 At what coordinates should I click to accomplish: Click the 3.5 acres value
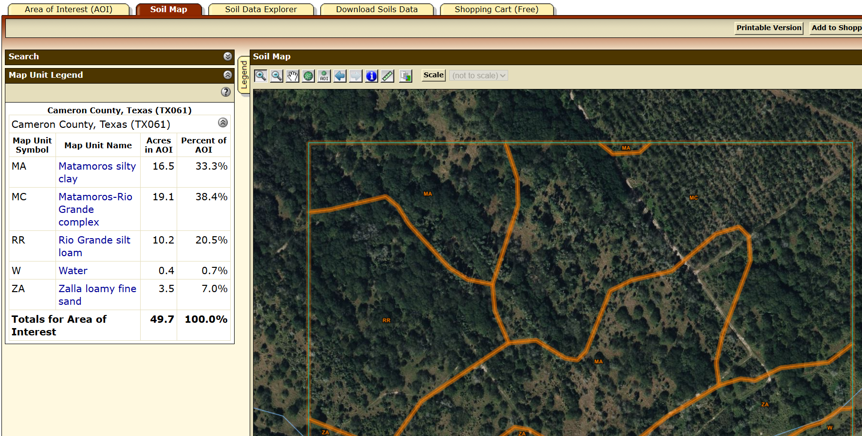(x=166, y=289)
